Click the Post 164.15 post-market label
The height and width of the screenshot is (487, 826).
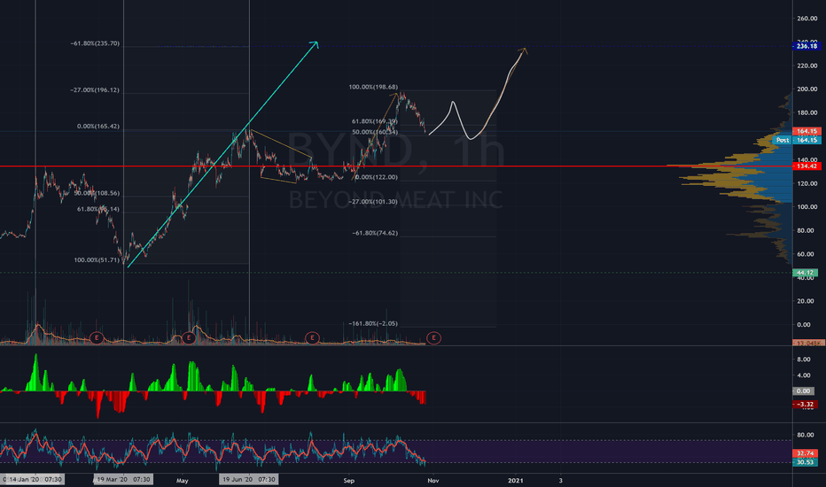click(x=797, y=140)
